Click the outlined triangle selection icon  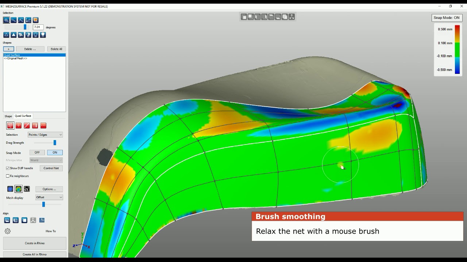(6, 35)
